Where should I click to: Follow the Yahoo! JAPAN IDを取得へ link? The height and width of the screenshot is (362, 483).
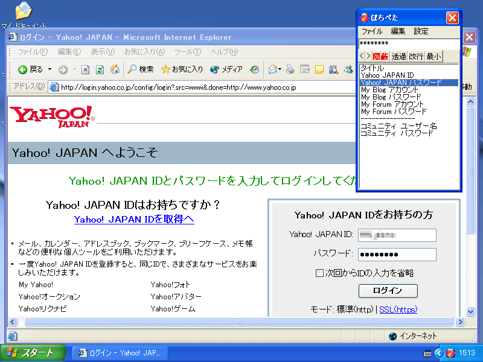[134, 219]
